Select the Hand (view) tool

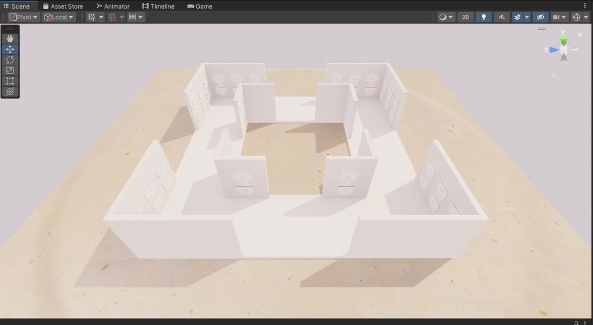click(10, 39)
